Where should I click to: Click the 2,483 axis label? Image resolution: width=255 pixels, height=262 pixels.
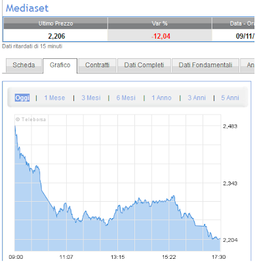(x=230, y=126)
